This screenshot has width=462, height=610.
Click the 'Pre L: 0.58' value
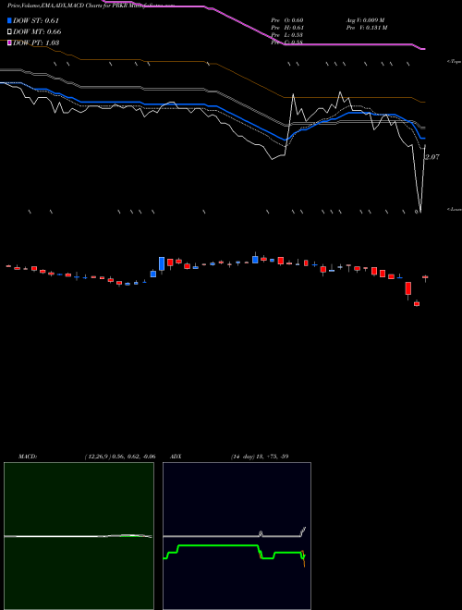point(287,35)
